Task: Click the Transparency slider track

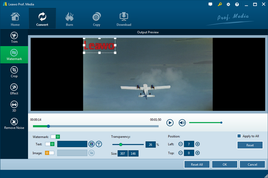Action: (128, 145)
